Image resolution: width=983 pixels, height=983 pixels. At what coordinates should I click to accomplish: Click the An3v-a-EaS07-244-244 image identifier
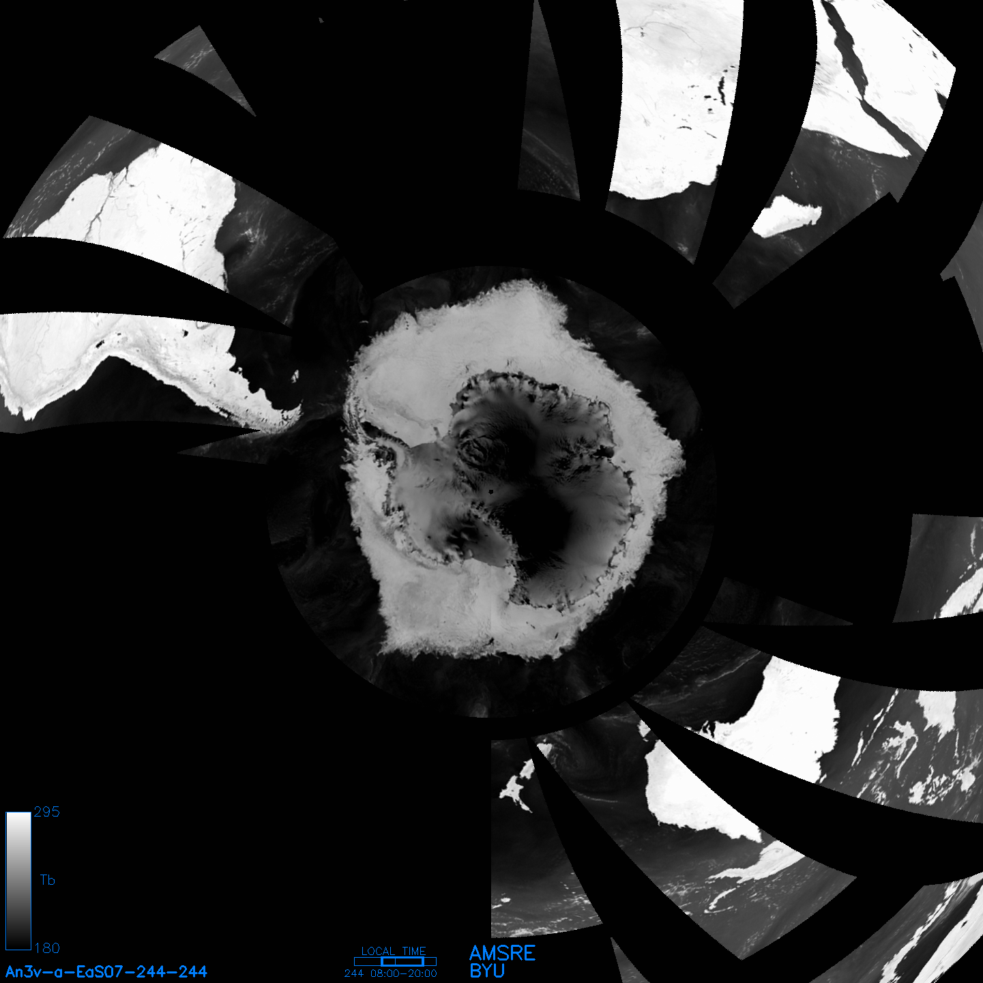click(x=106, y=971)
